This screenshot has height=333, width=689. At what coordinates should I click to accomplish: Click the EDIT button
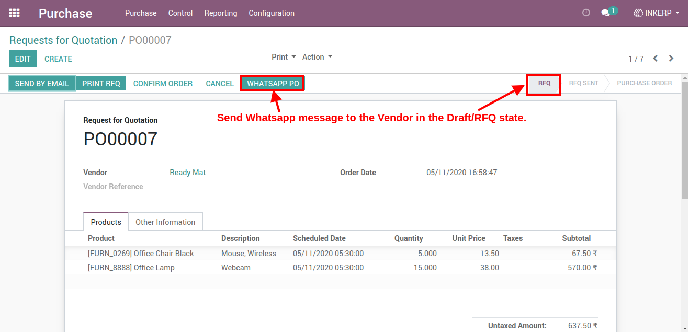click(x=23, y=59)
